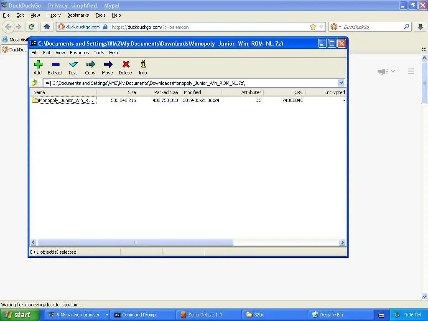Click the lock icon in the address bar

click(x=105, y=27)
